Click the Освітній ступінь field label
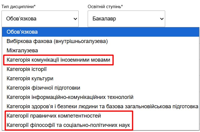The image size is (200, 132). (105, 6)
